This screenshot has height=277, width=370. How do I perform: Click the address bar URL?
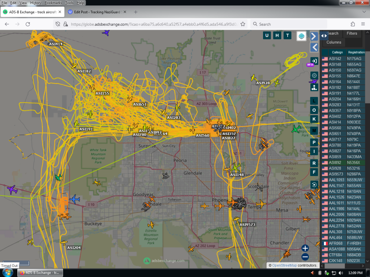(x=154, y=24)
